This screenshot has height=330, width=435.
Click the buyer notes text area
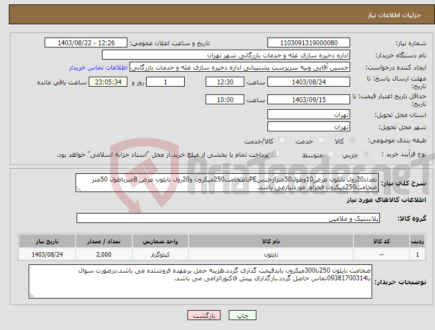click(x=200, y=281)
